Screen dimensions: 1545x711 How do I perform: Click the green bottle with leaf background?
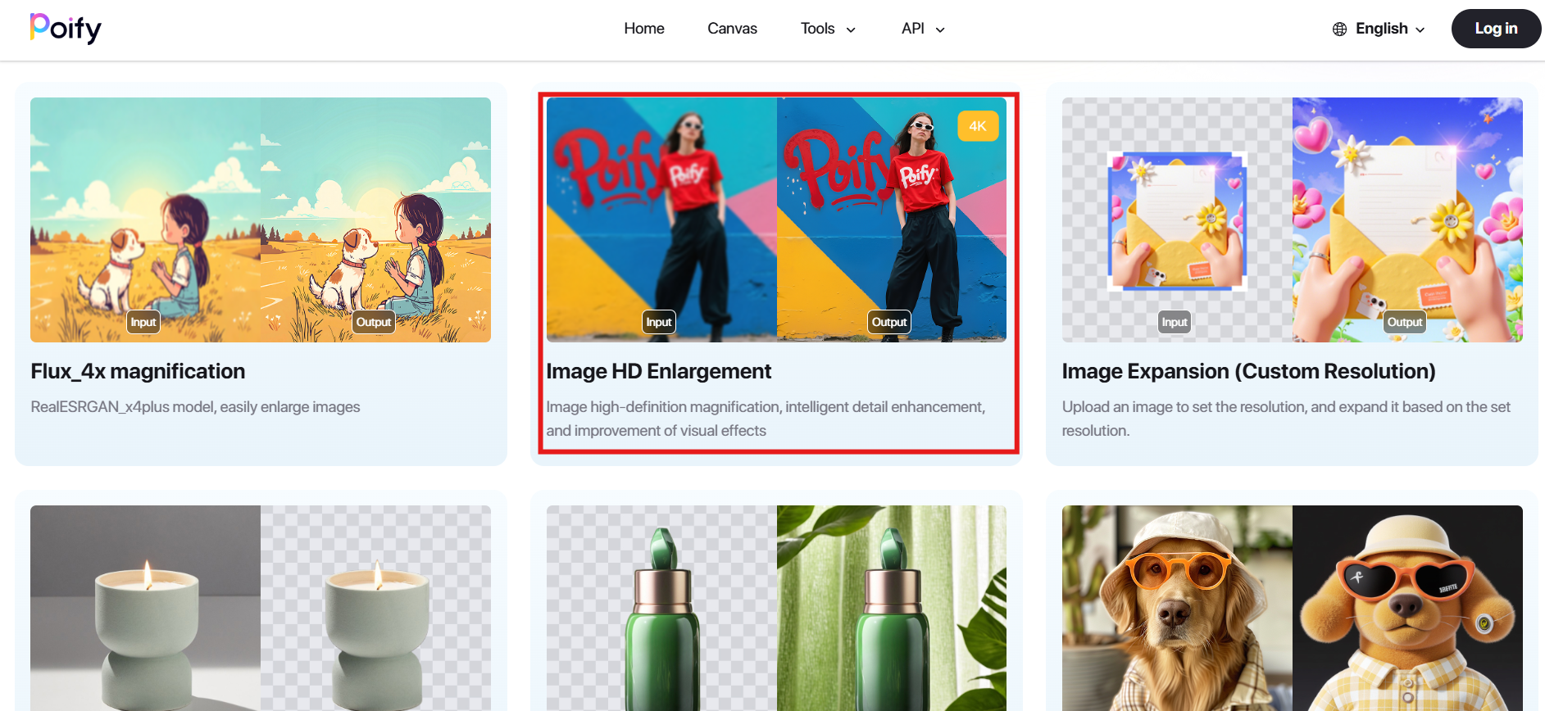click(892, 608)
